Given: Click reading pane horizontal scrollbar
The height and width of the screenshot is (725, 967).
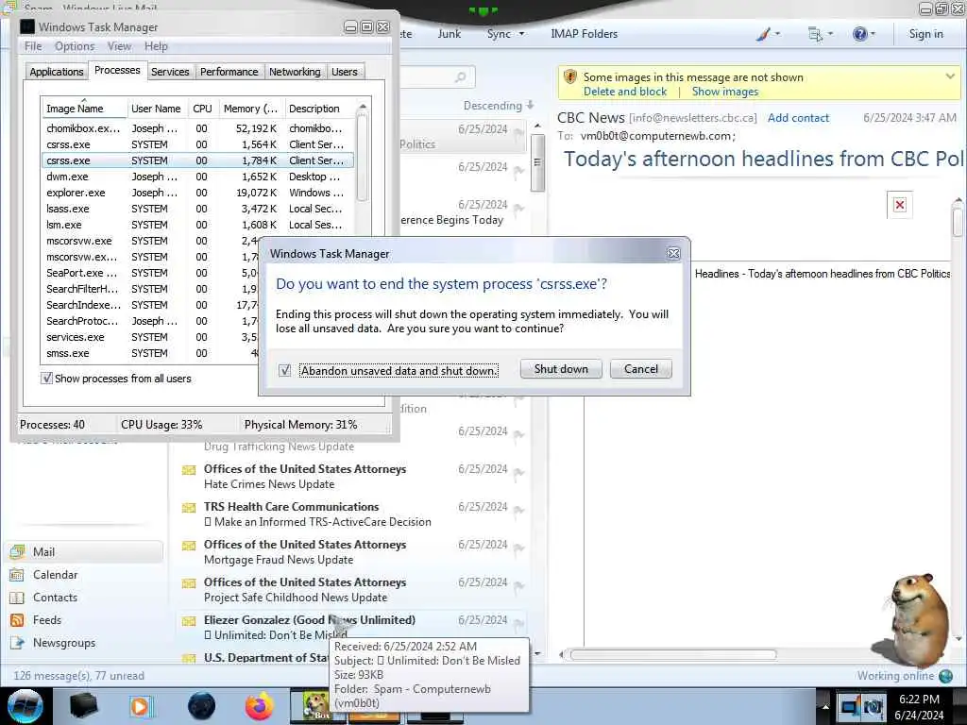Looking at the screenshot, I should 672,654.
